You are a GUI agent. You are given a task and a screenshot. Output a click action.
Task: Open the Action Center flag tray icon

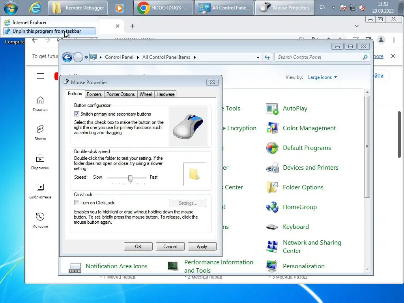(343, 8)
